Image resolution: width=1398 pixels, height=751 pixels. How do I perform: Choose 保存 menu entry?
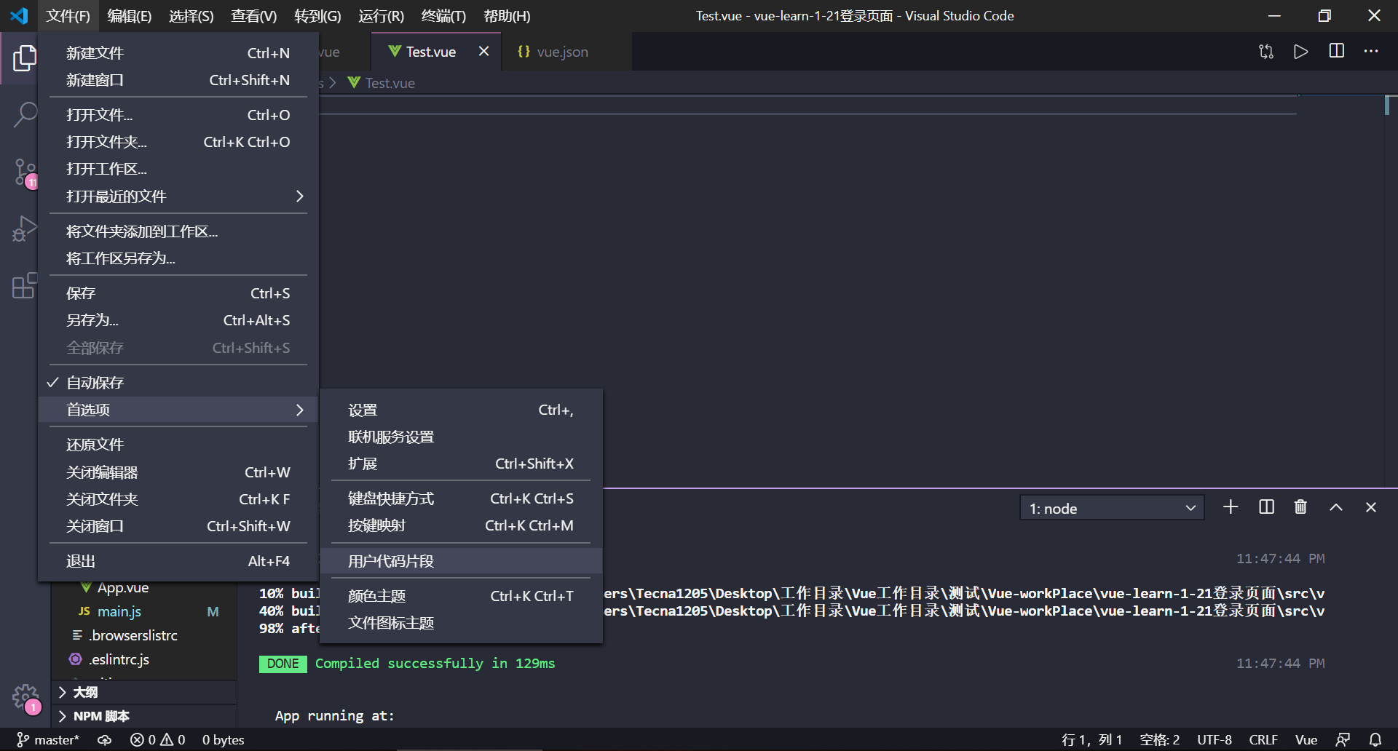tap(178, 293)
